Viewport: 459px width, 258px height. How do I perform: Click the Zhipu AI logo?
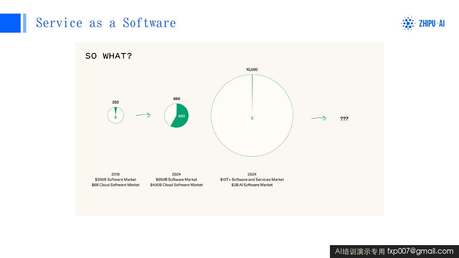click(422, 23)
